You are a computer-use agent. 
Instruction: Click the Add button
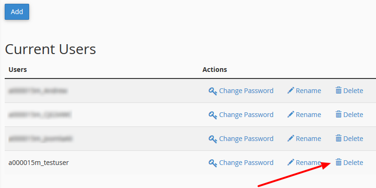pos(17,12)
